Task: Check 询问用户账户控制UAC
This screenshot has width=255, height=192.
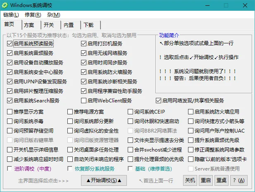Action: [x=191, y=131]
